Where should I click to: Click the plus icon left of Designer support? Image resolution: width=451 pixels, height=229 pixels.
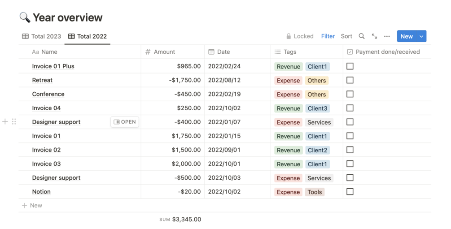click(x=5, y=121)
